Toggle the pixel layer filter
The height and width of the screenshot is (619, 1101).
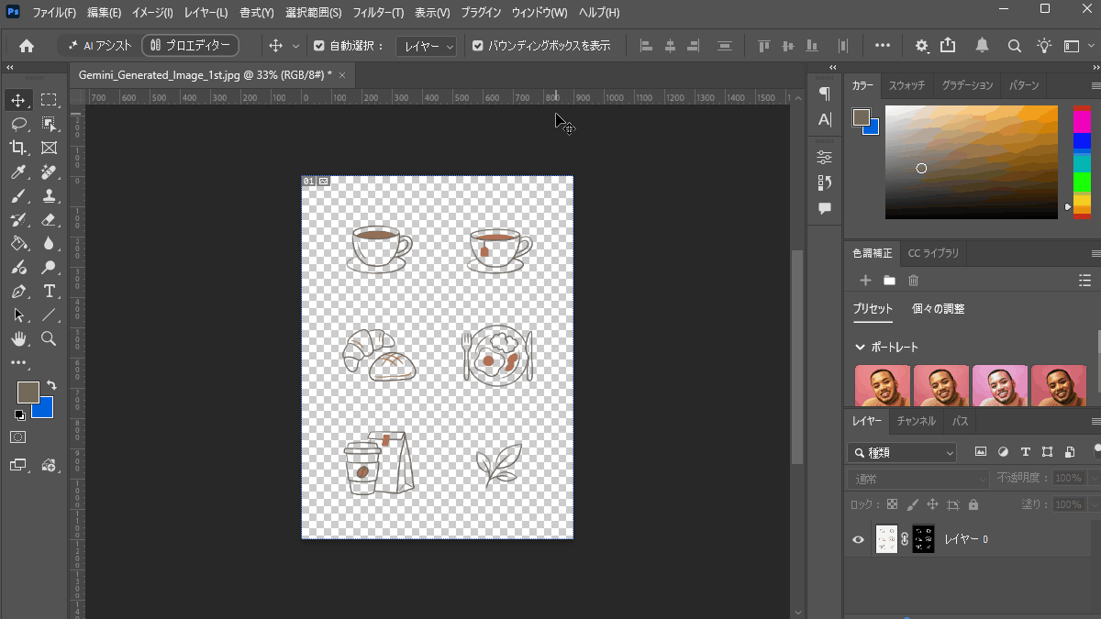[981, 452]
